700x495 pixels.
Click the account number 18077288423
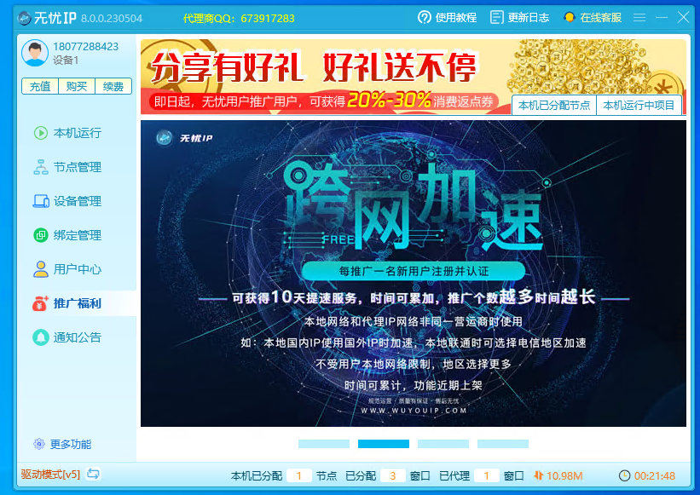pyautogui.click(x=86, y=46)
